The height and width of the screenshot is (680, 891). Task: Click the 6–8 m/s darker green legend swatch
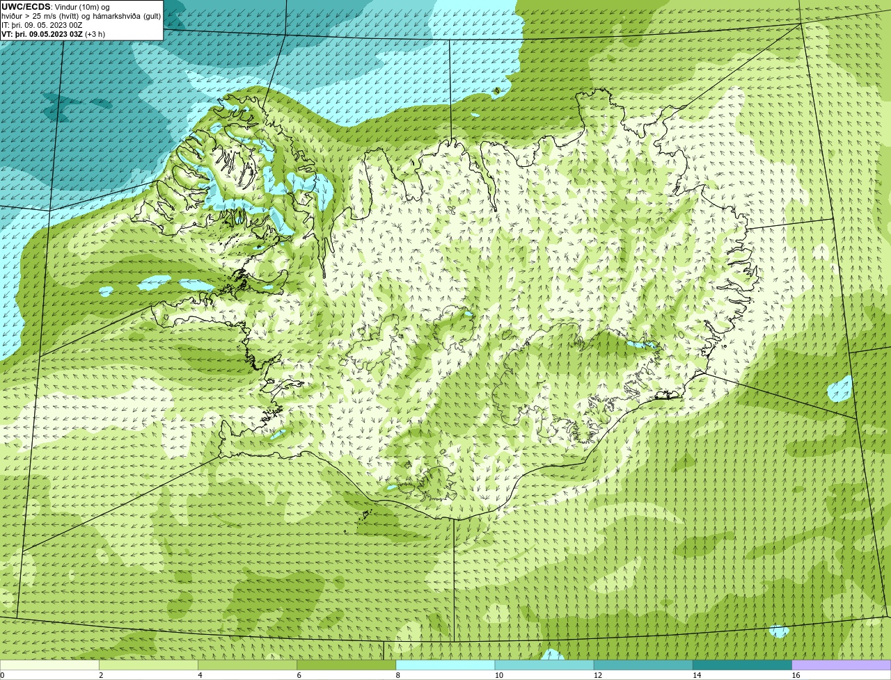pyautogui.click(x=347, y=665)
